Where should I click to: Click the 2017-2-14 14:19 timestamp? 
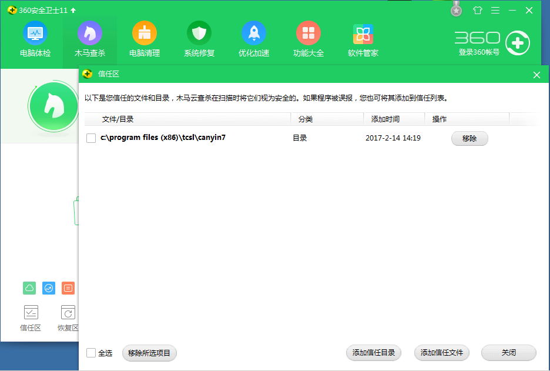pyautogui.click(x=393, y=138)
